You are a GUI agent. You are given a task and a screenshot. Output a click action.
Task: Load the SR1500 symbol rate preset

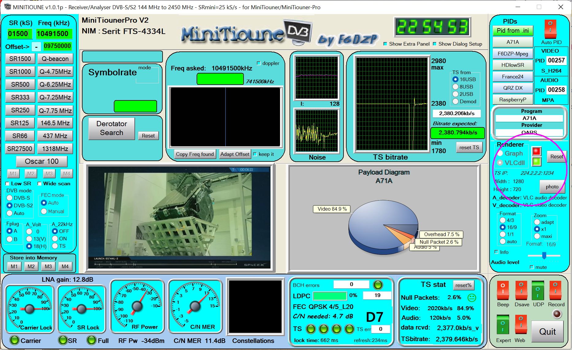click(20, 59)
